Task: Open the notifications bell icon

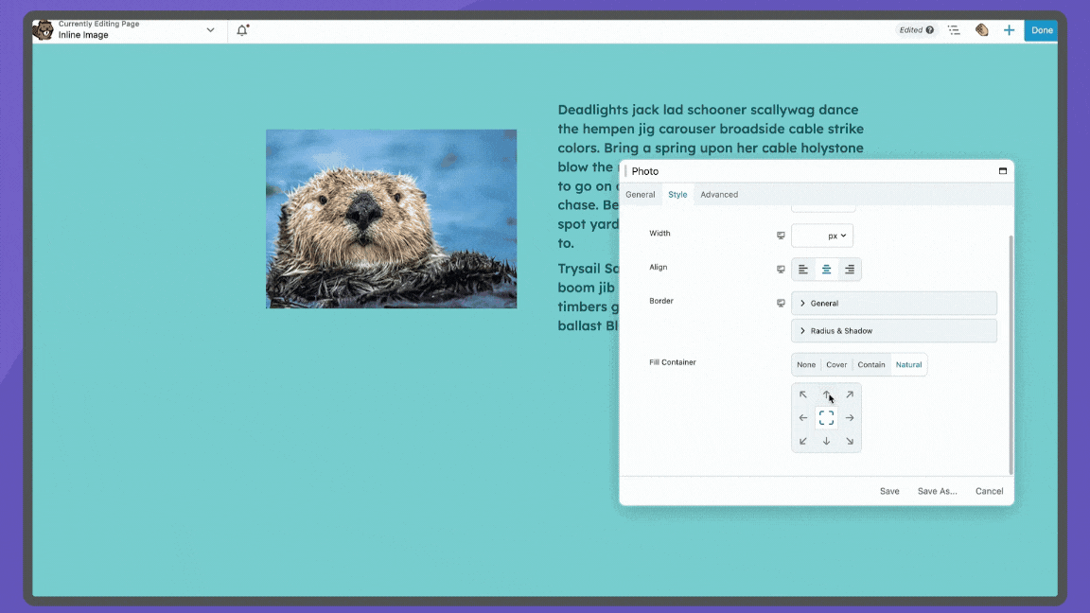Action: coord(242,29)
